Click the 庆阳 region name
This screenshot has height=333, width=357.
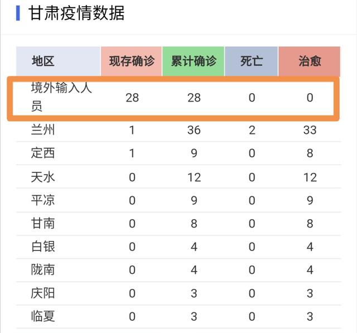coord(43,293)
